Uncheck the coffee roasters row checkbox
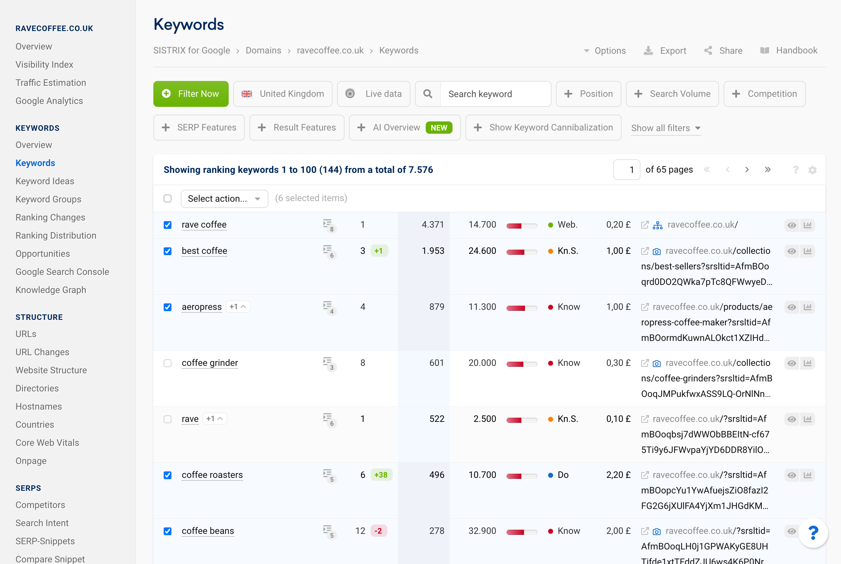The image size is (841, 564). (168, 475)
